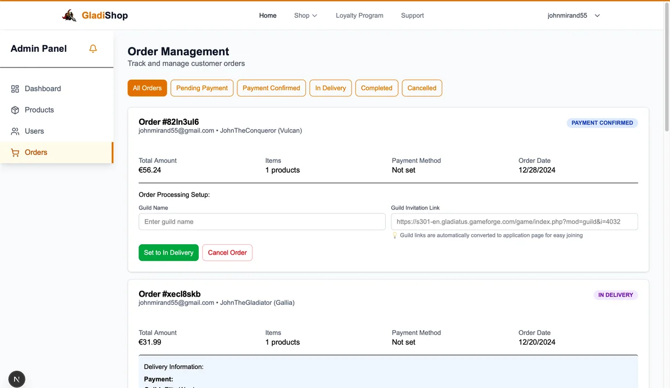
Task: Click the red Cancel Order button
Action: [x=227, y=253]
